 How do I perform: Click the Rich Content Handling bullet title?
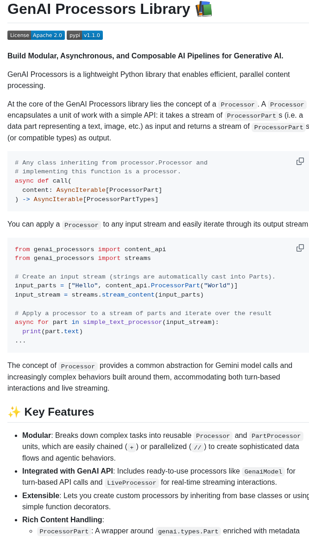point(62,520)
